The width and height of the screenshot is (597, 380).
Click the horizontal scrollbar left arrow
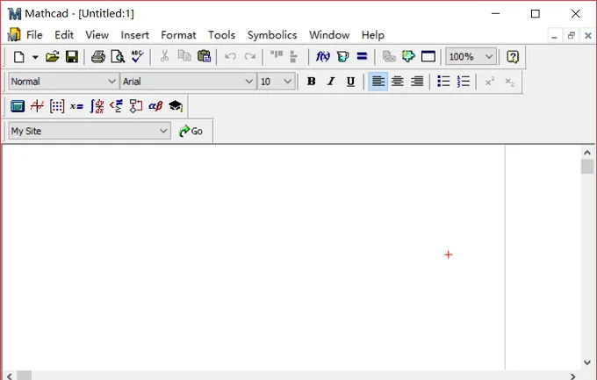[9, 376]
